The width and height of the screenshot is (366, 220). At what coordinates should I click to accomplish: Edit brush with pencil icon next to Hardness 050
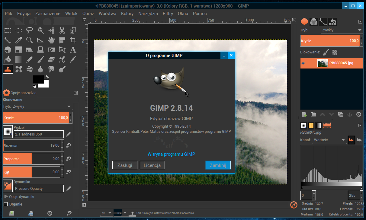pos(69,134)
